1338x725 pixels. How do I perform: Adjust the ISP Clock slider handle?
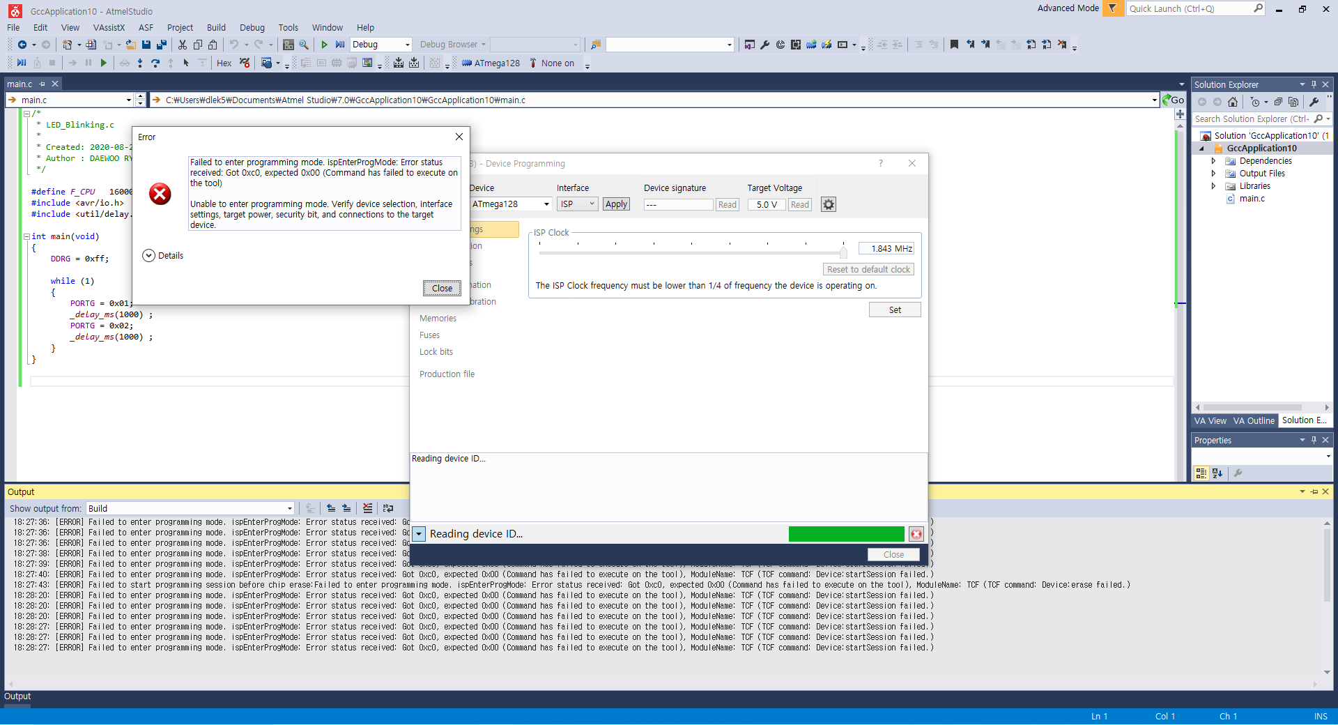pos(843,252)
